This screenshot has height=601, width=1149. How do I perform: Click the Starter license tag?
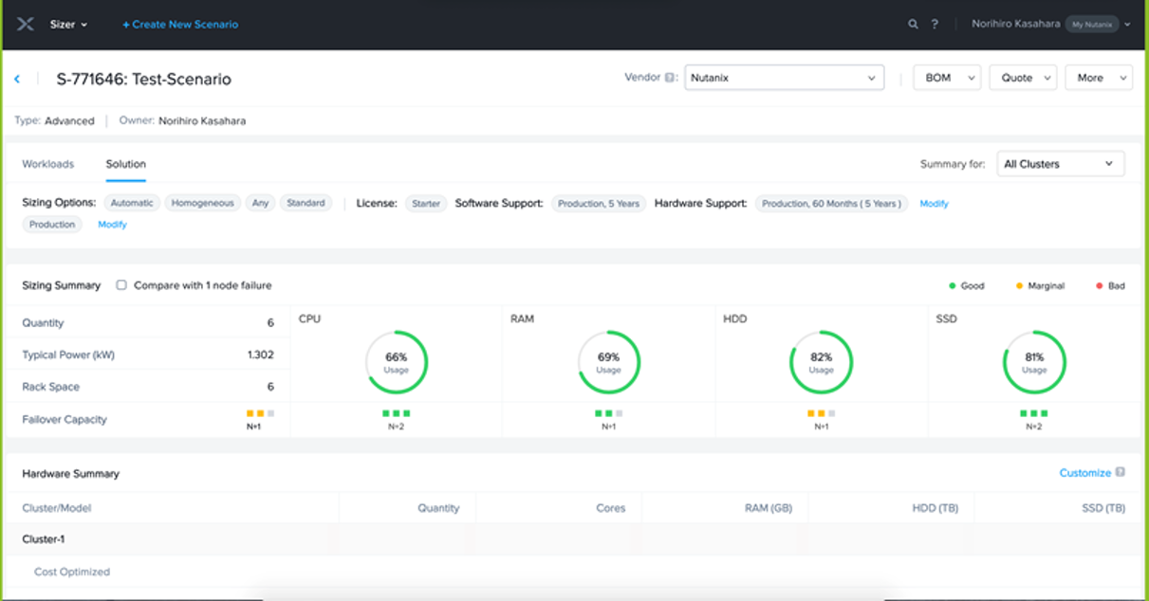point(426,204)
